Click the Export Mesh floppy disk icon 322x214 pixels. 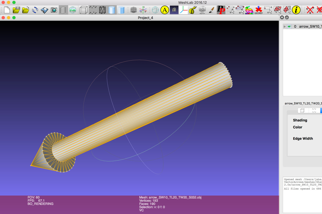point(45,10)
